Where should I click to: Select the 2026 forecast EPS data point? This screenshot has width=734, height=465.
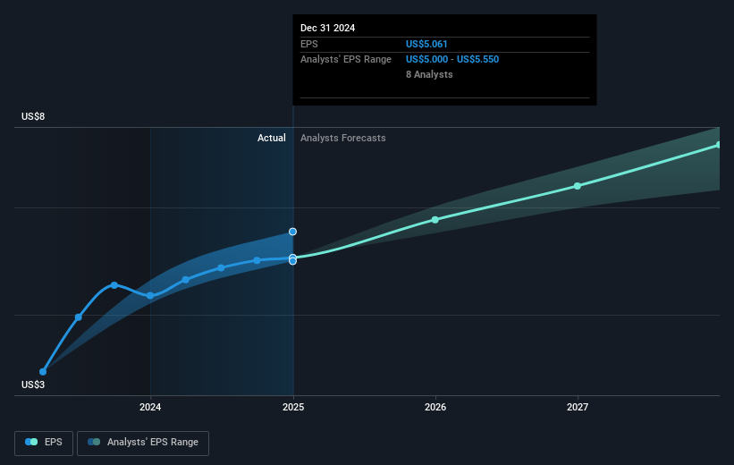(435, 220)
